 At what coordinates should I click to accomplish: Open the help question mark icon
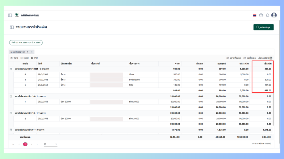click(x=261, y=15)
